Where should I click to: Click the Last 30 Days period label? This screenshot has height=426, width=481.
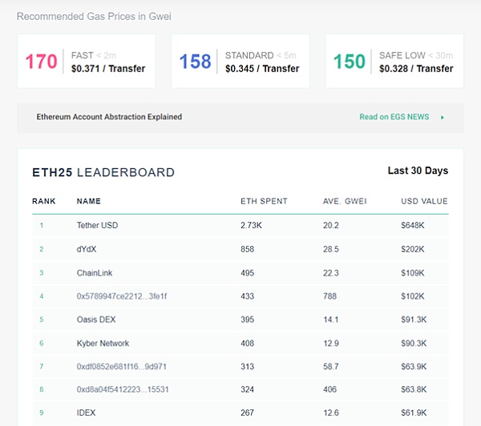tap(418, 171)
